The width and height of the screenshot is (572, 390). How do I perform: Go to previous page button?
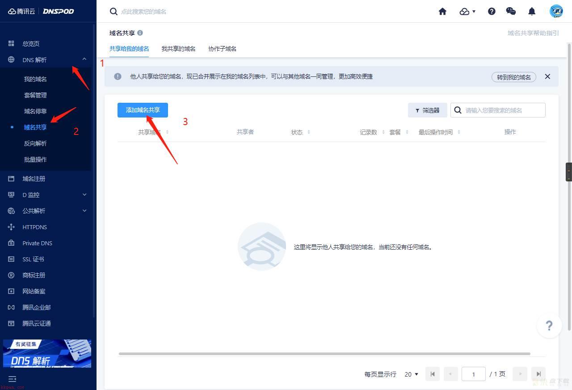[451, 374]
